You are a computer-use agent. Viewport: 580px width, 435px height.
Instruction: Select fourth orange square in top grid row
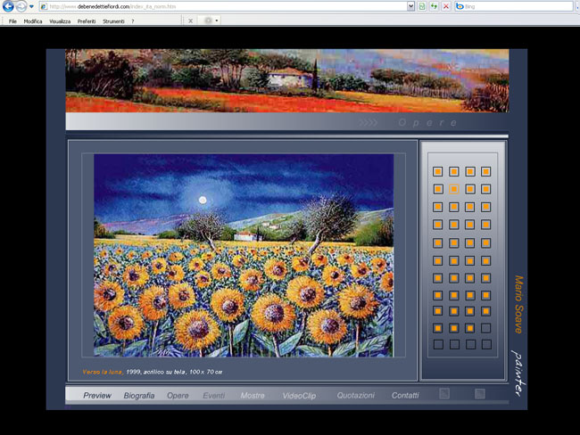pyautogui.click(x=486, y=171)
